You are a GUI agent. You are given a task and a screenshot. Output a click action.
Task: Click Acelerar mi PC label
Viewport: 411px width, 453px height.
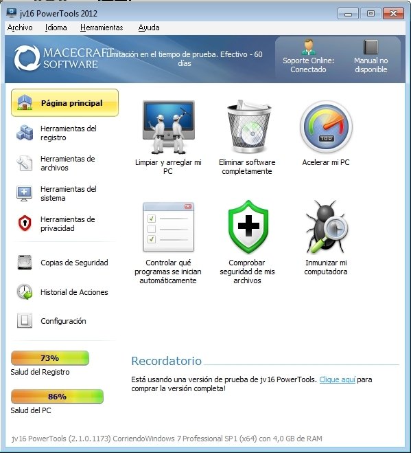[x=326, y=162]
